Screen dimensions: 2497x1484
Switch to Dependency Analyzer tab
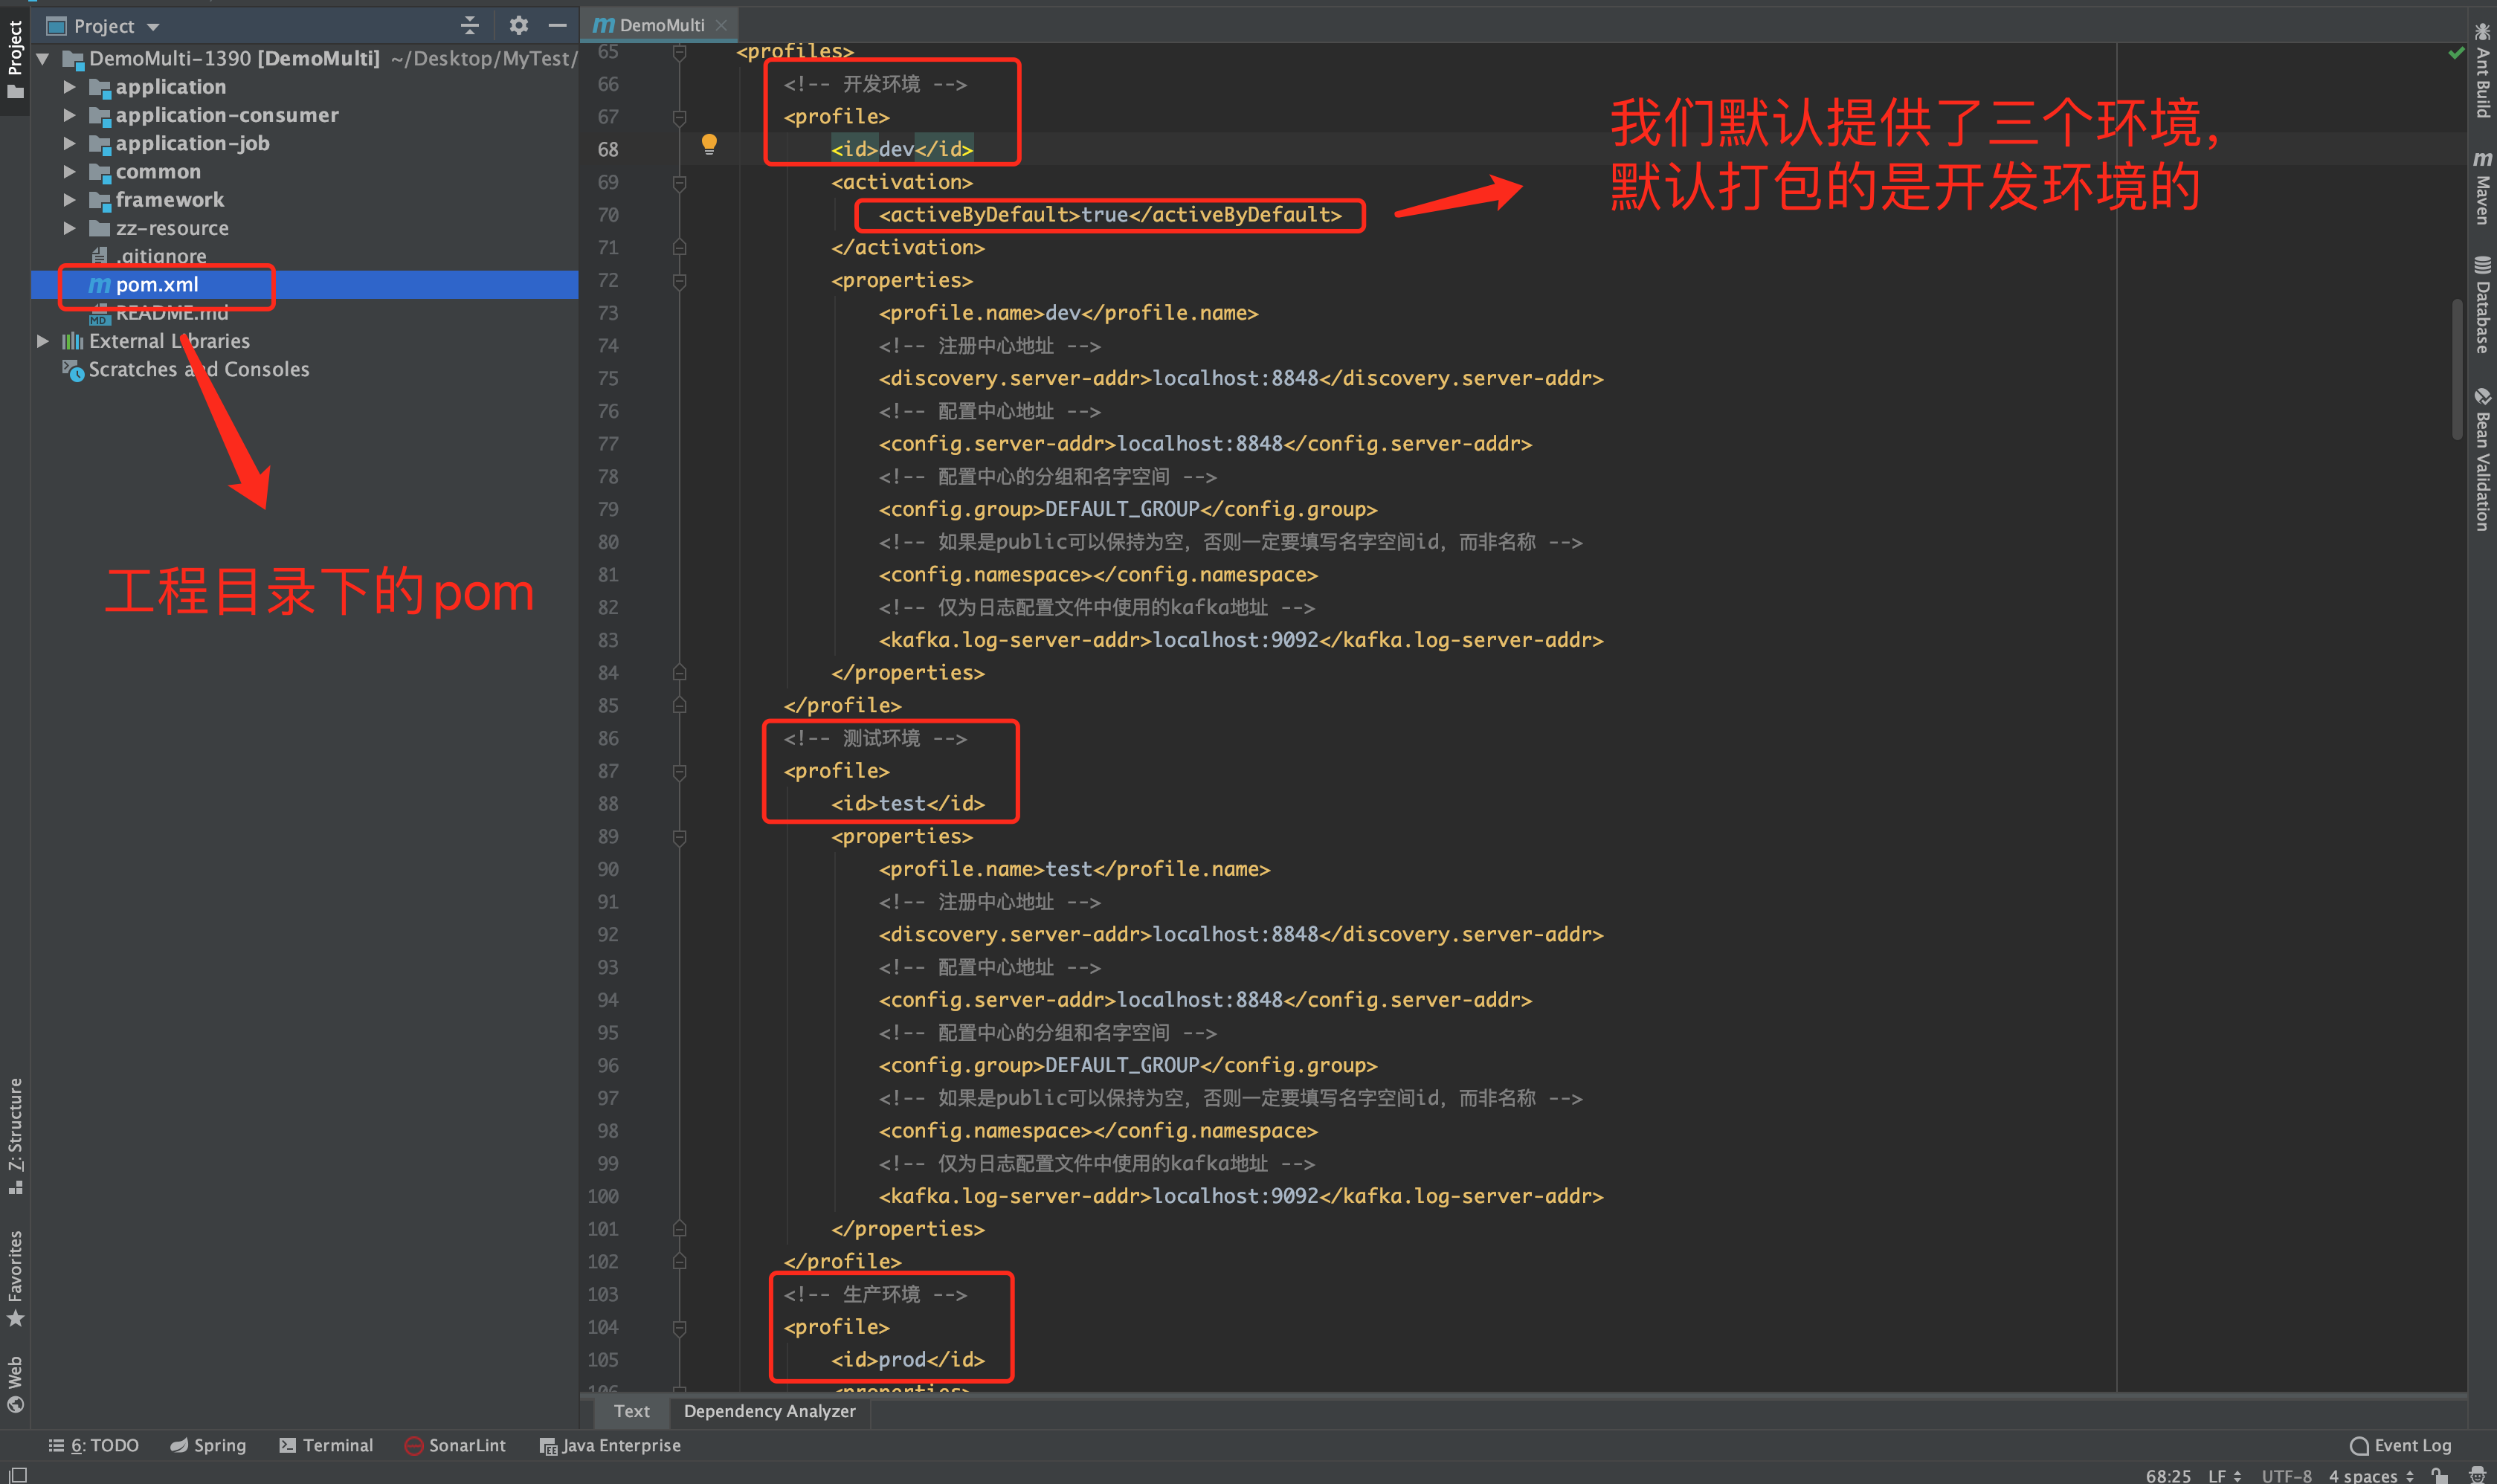point(769,1411)
